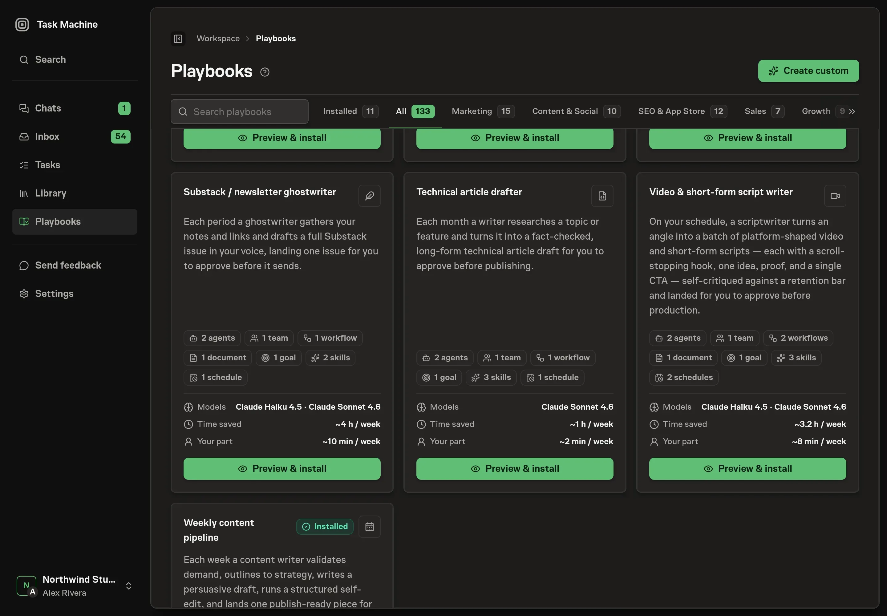887x616 pixels.
Task: Click the Substack ghostwriter feather icon
Action: coord(369,196)
